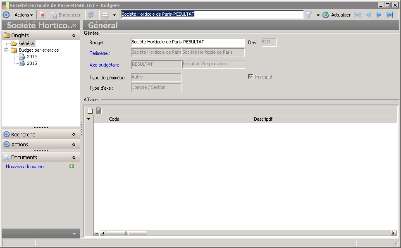The width and height of the screenshot is (401, 248).
Task: Click the RESULTAT axe code field
Action: click(156, 64)
